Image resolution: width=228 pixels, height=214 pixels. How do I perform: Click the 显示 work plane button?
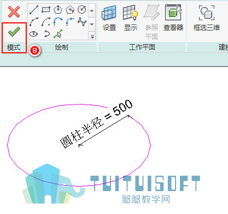click(131, 18)
